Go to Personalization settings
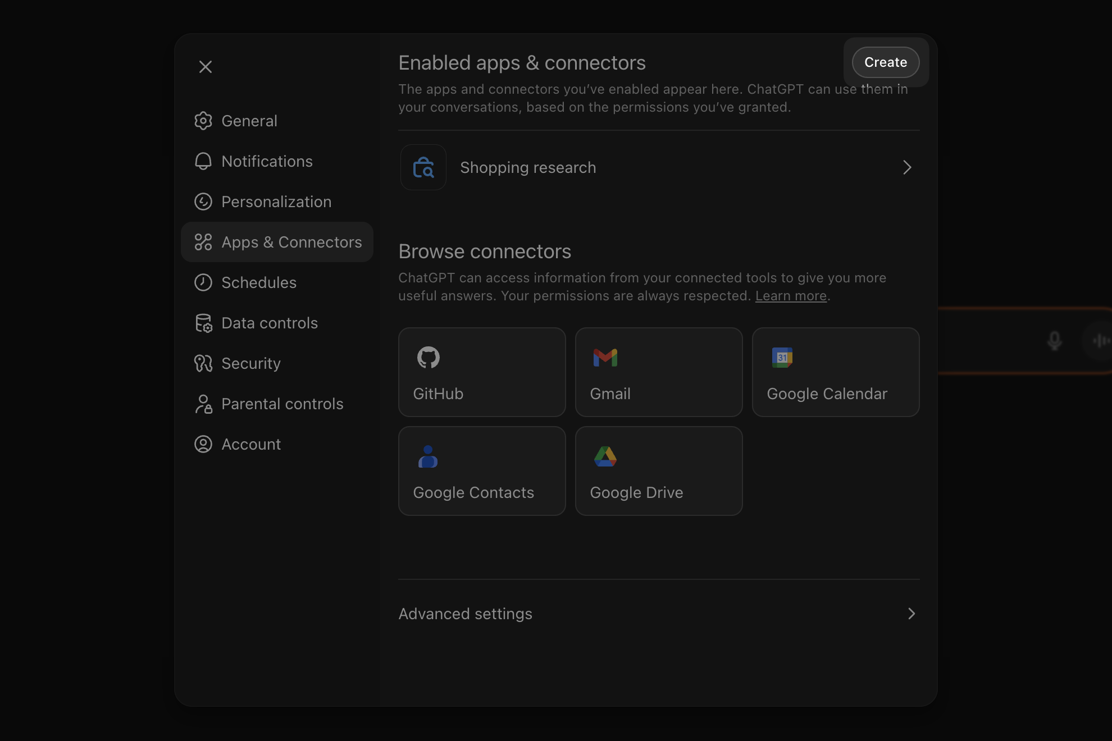Screen dimensions: 1112x741 tap(276, 202)
